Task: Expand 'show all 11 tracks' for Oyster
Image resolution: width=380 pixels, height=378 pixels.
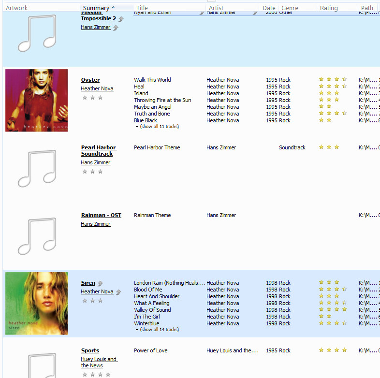Action: tap(157, 127)
